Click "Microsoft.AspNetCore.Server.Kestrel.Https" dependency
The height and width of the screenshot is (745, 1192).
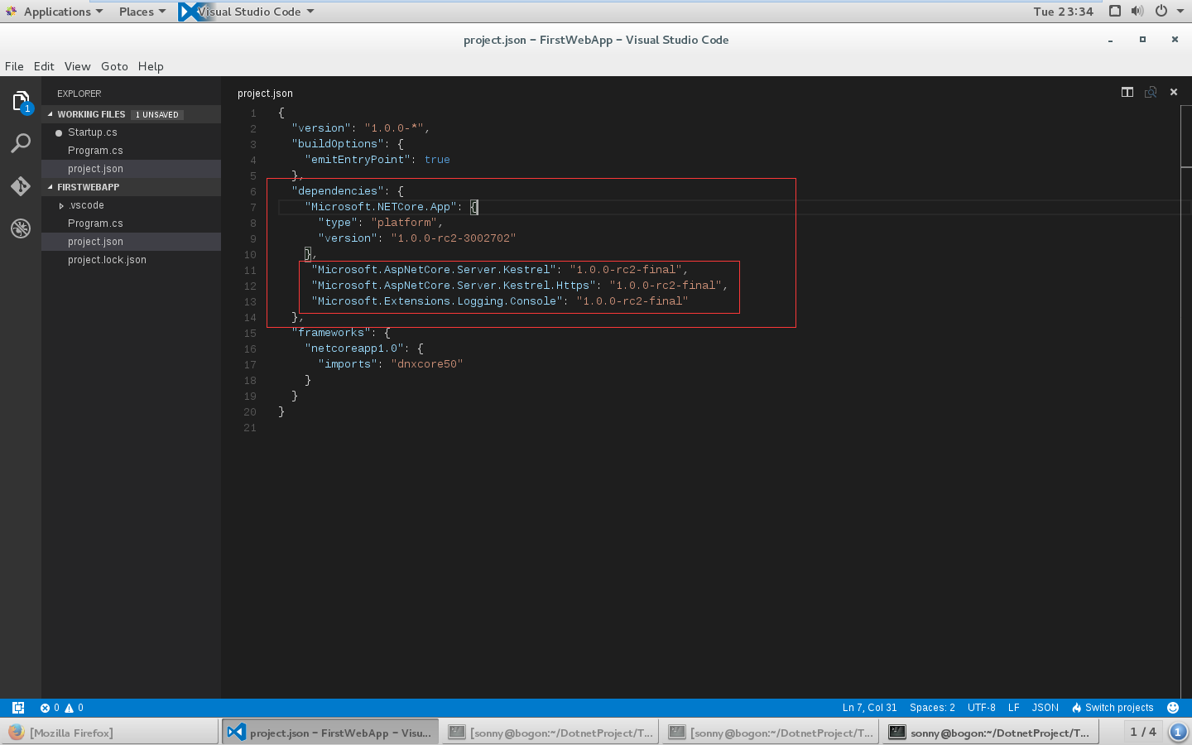[x=454, y=286]
